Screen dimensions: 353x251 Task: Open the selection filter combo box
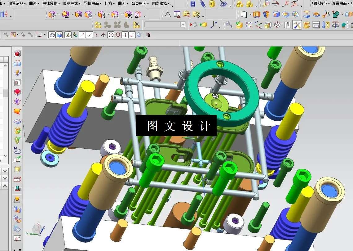164,25
